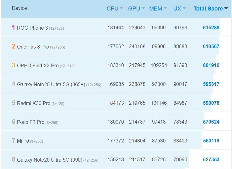Click ROG Phone 3 total score 615289
This screenshot has height=169, width=232.
click(x=211, y=28)
